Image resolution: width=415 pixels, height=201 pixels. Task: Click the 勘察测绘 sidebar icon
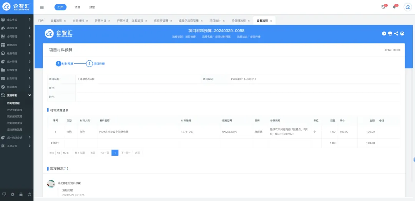[3, 45]
